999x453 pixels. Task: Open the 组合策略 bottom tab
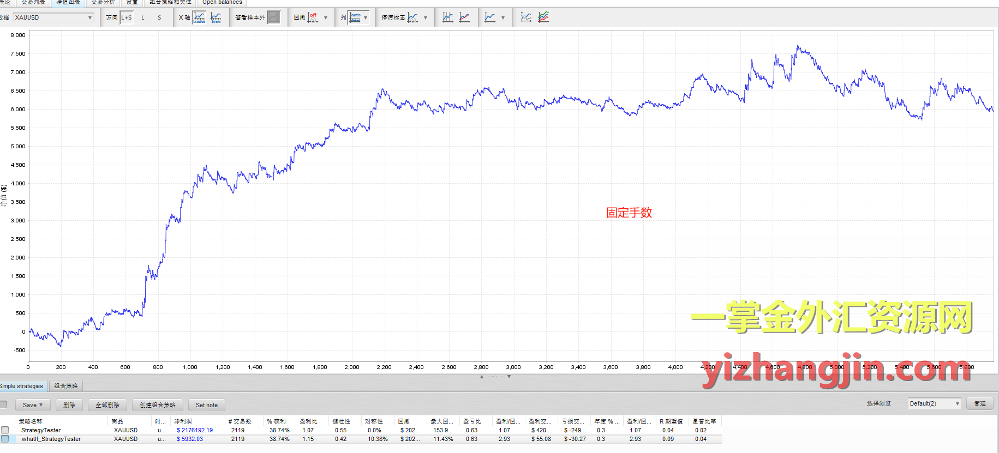click(x=66, y=386)
